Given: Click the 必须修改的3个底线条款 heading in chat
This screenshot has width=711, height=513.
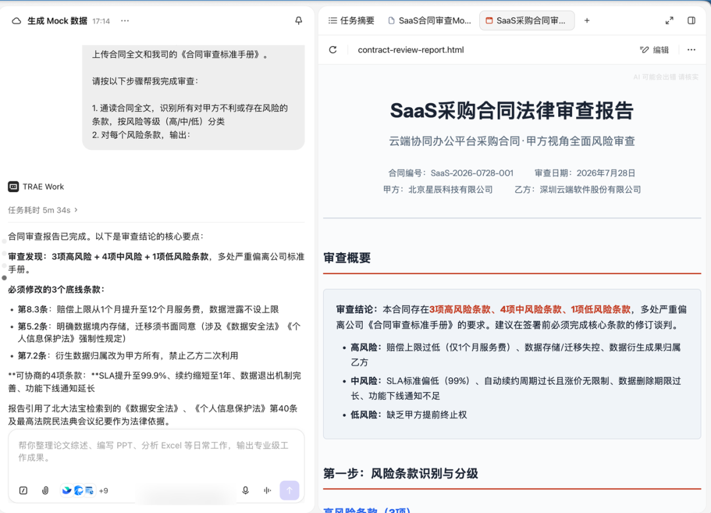Looking at the screenshot, I should [56, 289].
